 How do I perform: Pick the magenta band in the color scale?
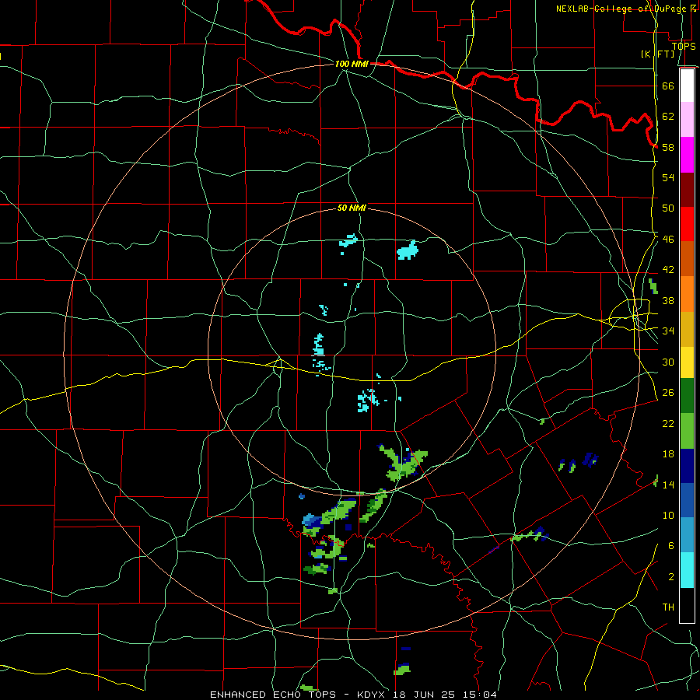pyautogui.click(x=687, y=155)
